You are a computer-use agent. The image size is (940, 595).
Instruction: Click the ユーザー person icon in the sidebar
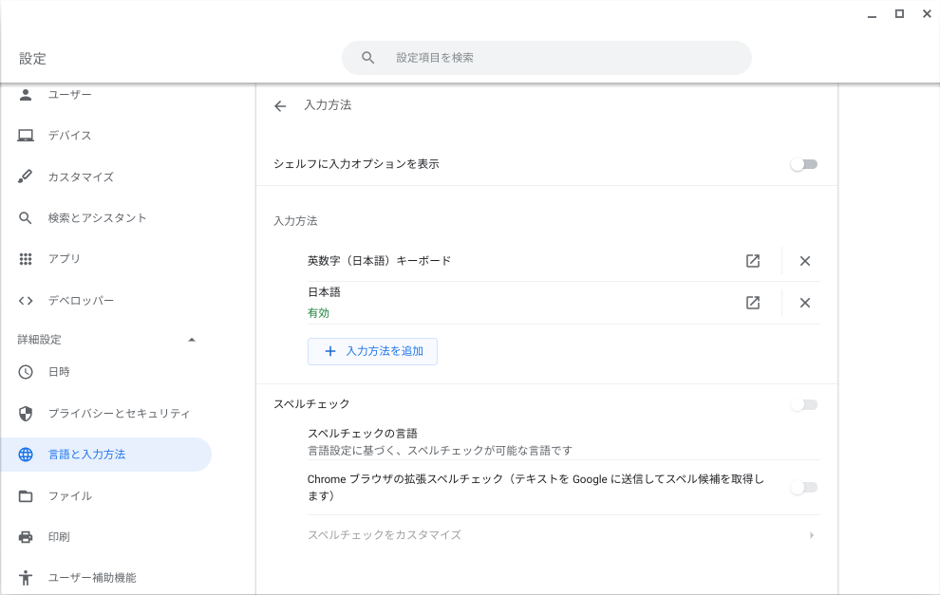pyautogui.click(x=26, y=95)
